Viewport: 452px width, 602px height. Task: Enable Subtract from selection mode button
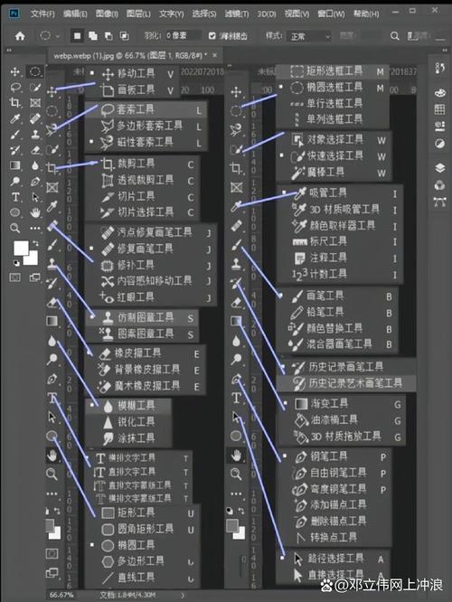[x=108, y=36]
